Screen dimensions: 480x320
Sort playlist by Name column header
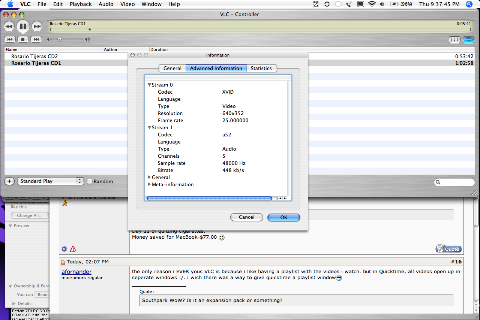pyautogui.click(x=53, y=49)
